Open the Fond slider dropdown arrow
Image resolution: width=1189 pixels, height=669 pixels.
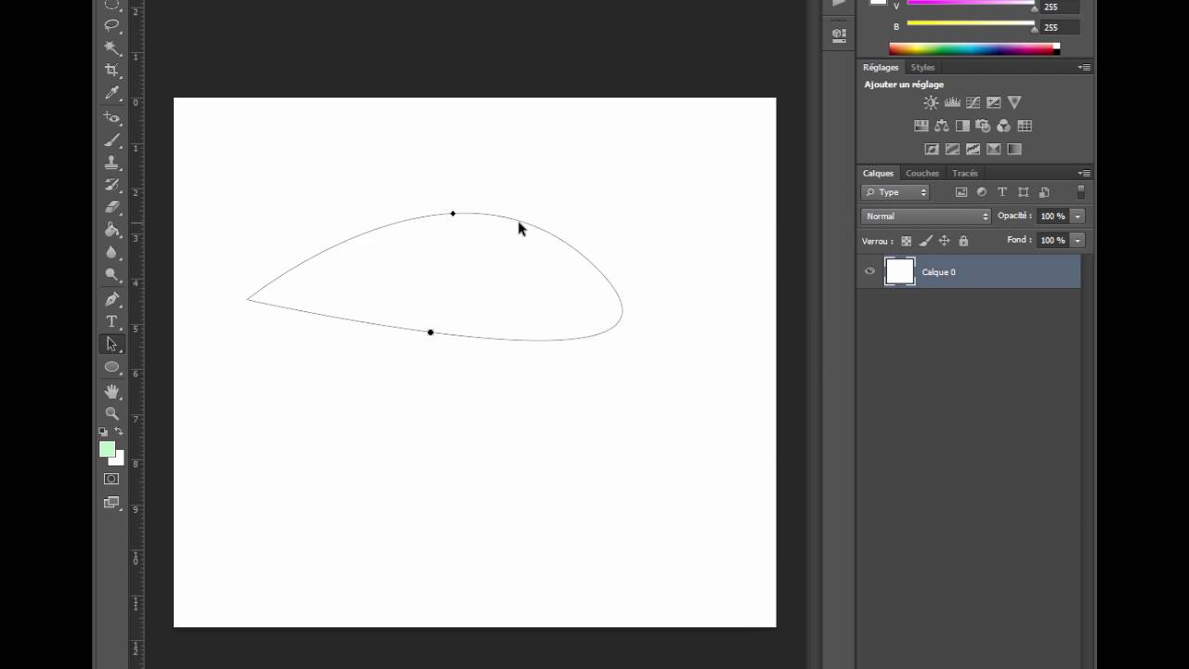1078,240
